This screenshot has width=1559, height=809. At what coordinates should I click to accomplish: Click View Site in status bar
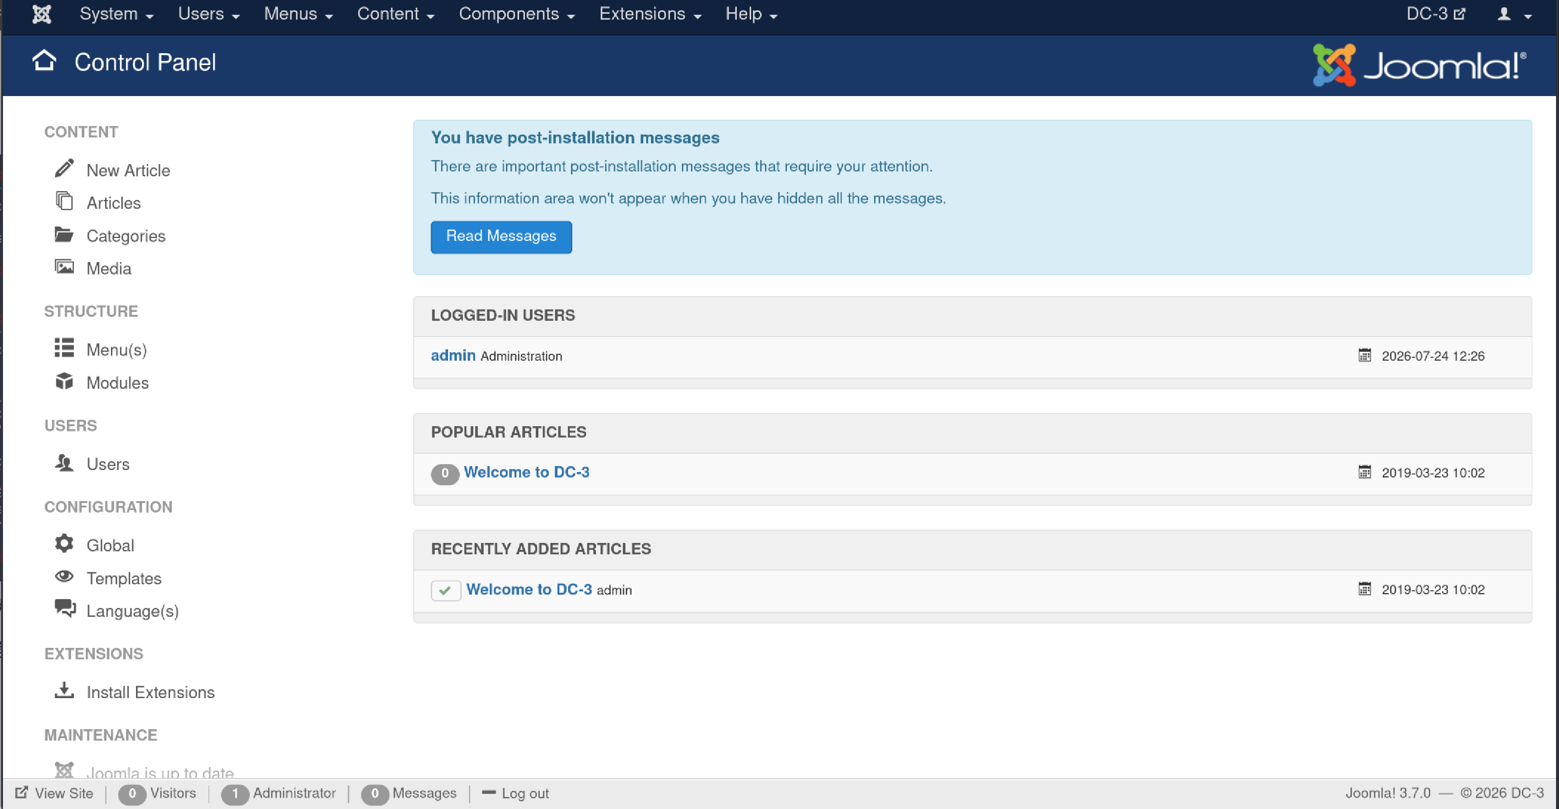coord(64,793)
